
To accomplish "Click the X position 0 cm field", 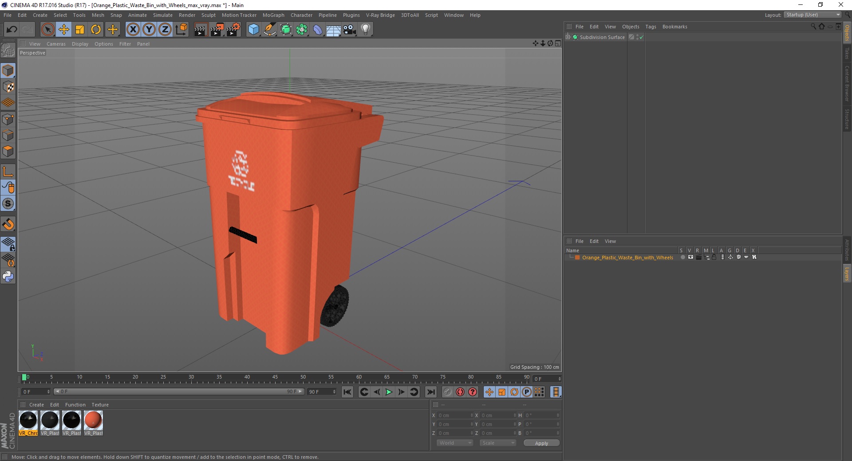I will pyautogui.click(x=455, y=415).
